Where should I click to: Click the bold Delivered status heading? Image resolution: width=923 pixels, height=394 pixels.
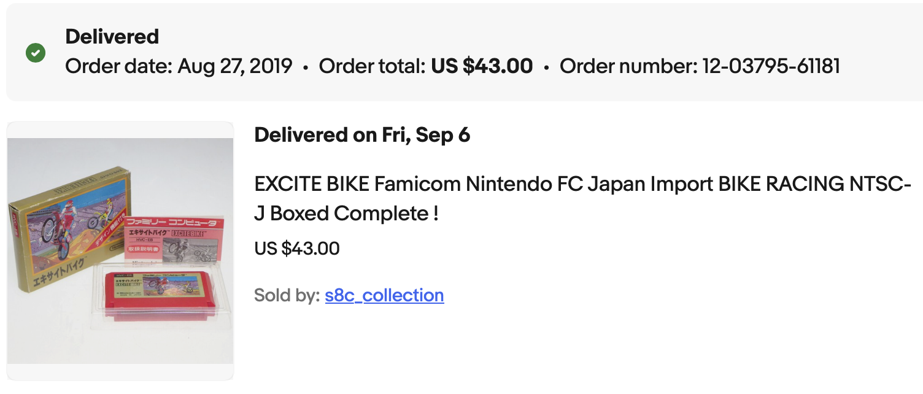click(x=112, y=37)
